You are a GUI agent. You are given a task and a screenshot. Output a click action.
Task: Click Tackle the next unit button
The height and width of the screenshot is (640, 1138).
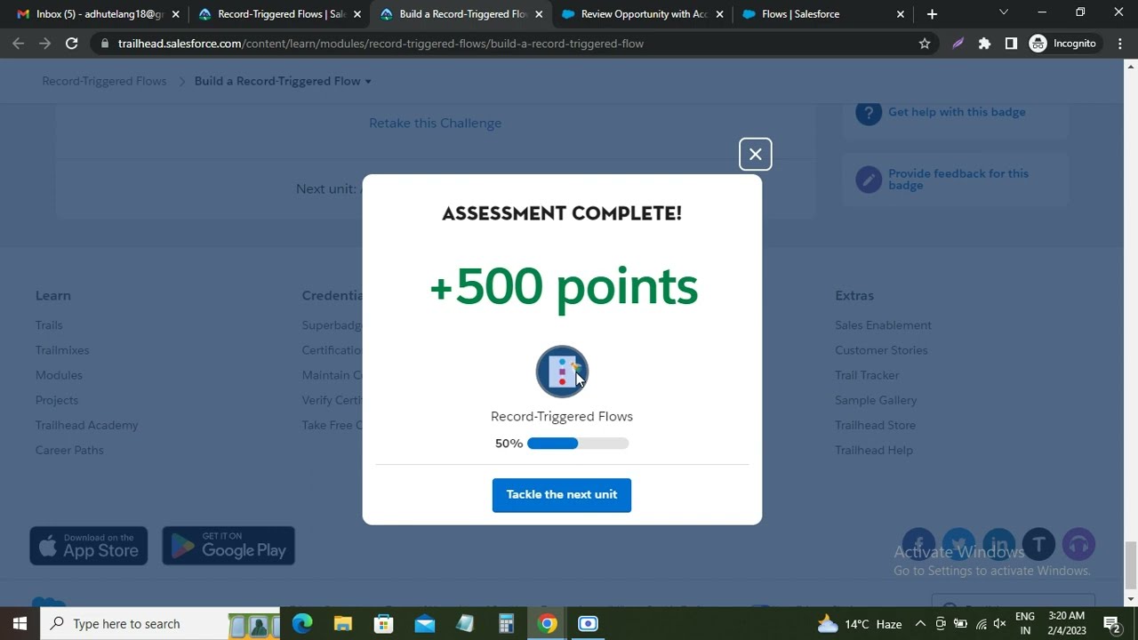click(562, 494)
